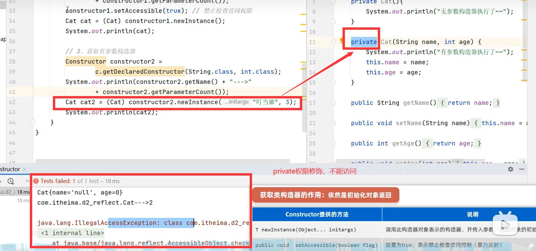Click 'Constructor' type name on line 38
Screen dimensions: 536x251
point(86,62)
